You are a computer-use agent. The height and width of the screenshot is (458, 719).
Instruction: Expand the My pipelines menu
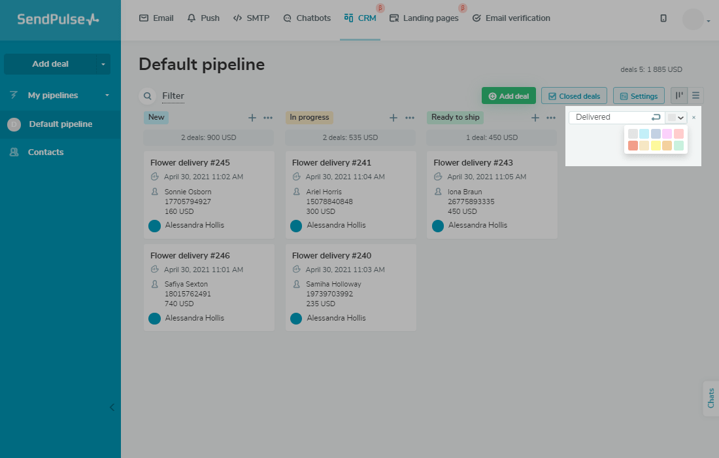tap(107, 96)
